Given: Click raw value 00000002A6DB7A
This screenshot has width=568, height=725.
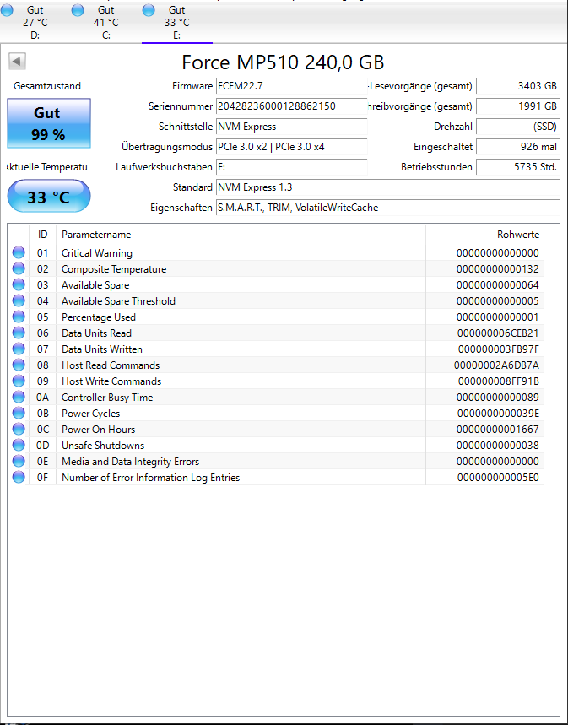Looking at the screenshot, I should [x=496, y=365].
